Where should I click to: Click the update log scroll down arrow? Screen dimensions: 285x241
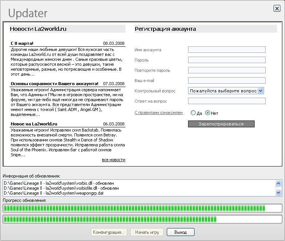[x=278, y=192]
